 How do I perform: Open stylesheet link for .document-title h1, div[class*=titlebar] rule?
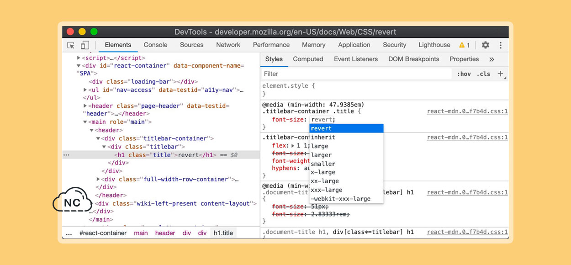tap(467, 232)
